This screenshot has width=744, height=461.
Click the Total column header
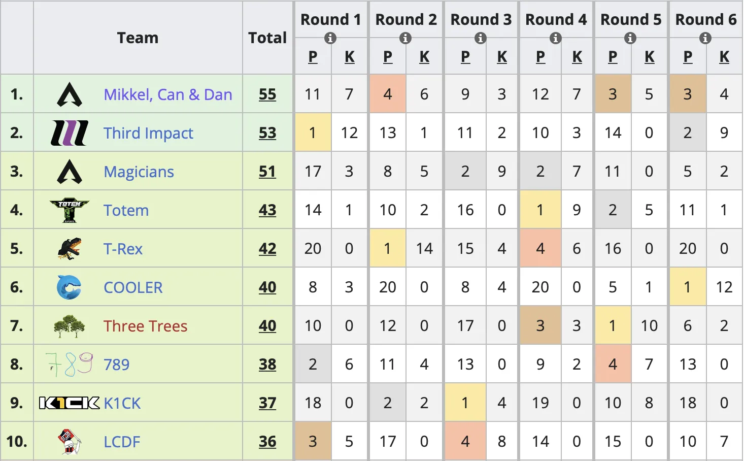(x=267, y=38)
